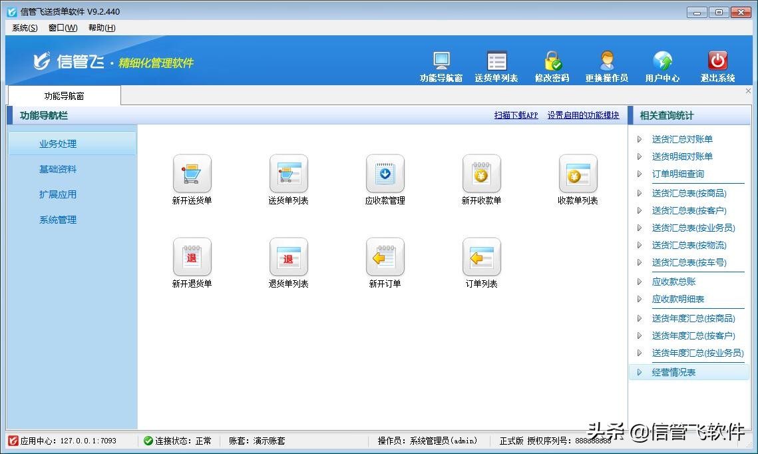Image resolution: width=758 pixels, height=454 pixels.
Task: Open 应收款总账 report link
Action: coord(673,282)
